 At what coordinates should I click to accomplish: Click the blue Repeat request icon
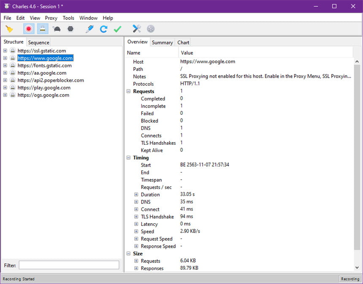point(103,29)
